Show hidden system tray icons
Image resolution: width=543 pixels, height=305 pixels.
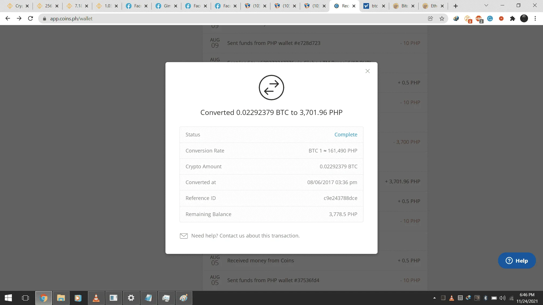(x=434, y=298)
